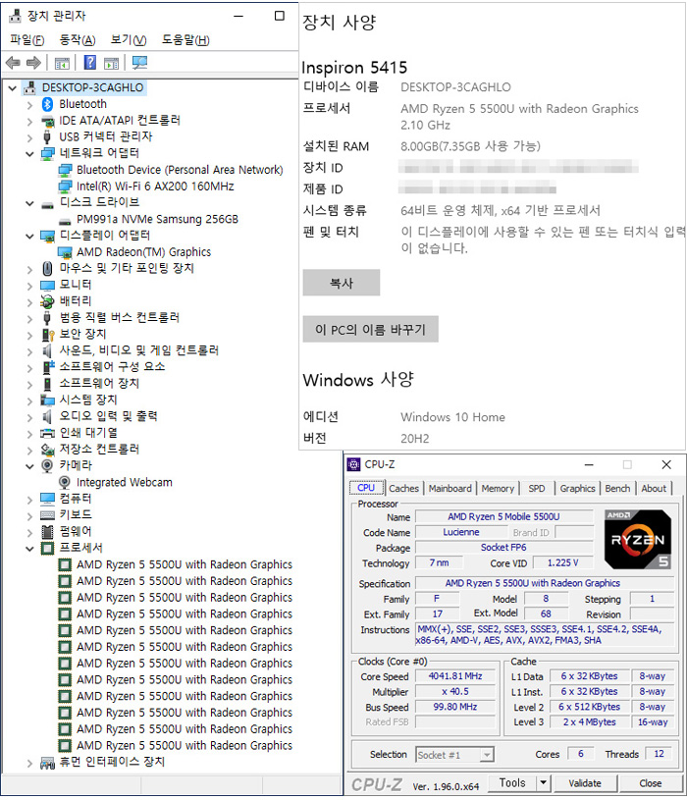Click the 카메라 camera category icon
This screenshot has width=687, height=800.
tap(47, 465)
